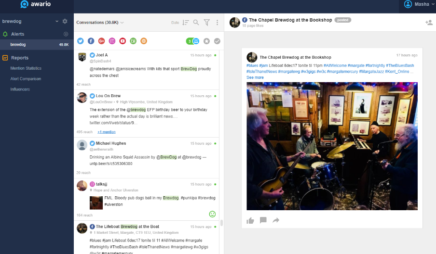Open Masha user account menu
Image resolution: width=436 pixels, height=254 pixels.
coord(419,4)
